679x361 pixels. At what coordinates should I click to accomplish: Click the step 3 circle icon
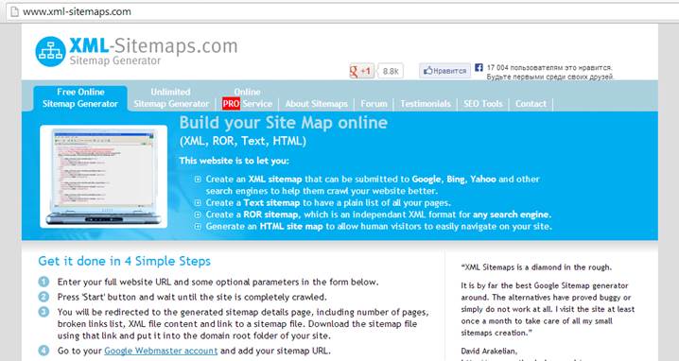44,312
